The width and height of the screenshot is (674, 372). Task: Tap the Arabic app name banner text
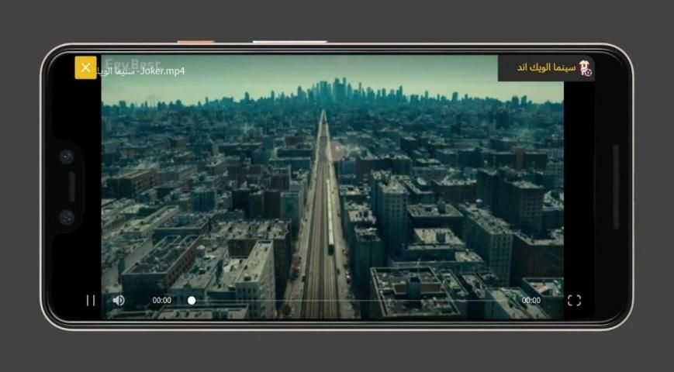tap(546, 68)
